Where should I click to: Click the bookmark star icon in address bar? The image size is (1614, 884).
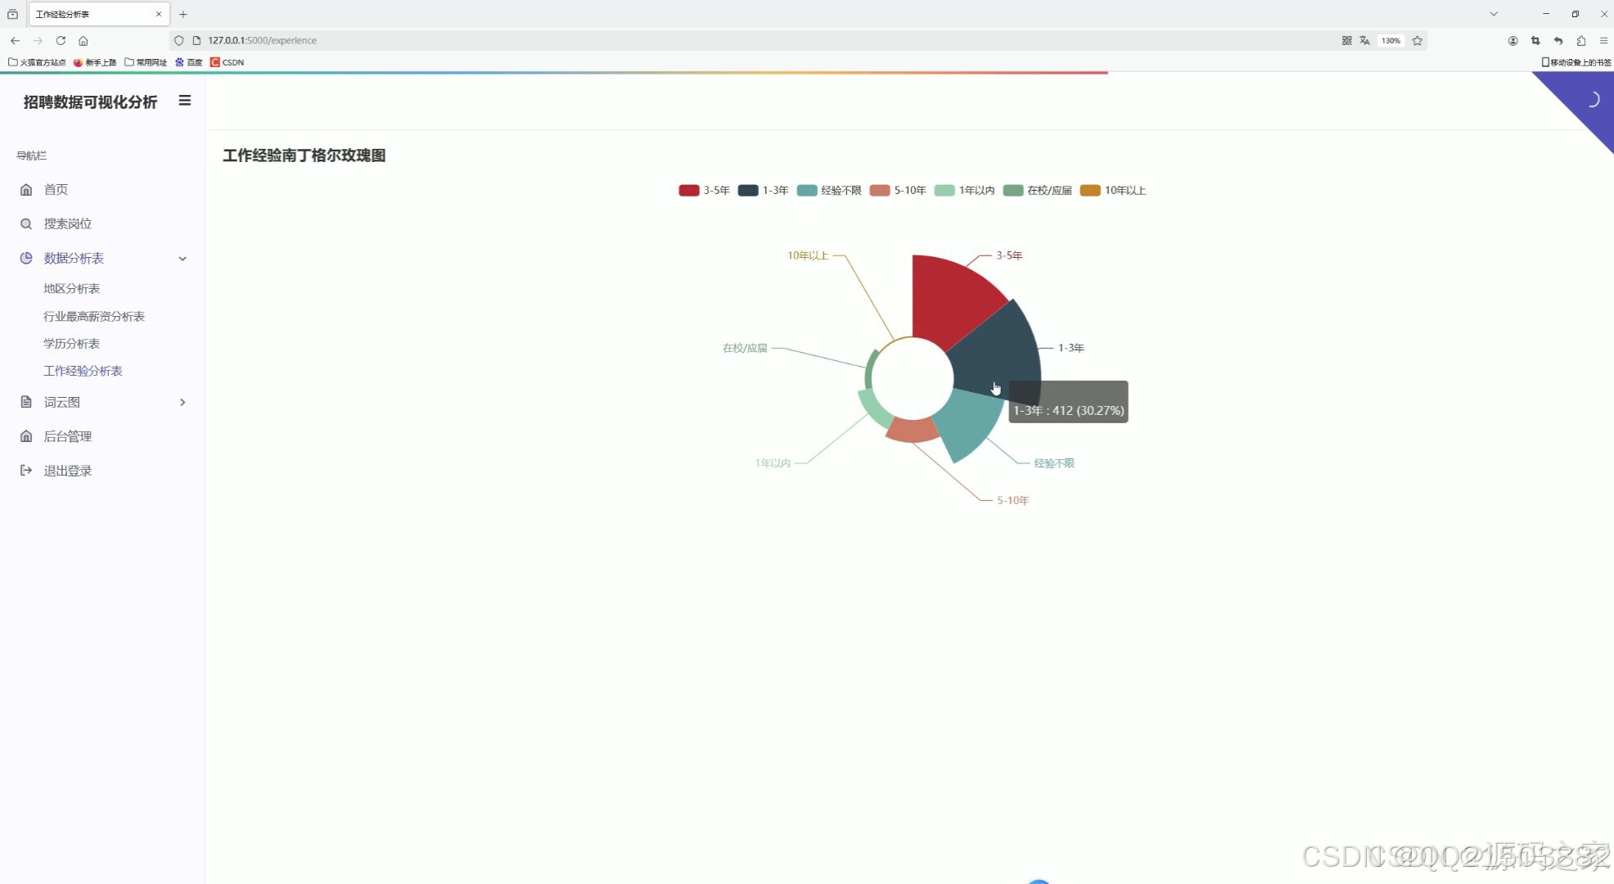(1418, 40)
